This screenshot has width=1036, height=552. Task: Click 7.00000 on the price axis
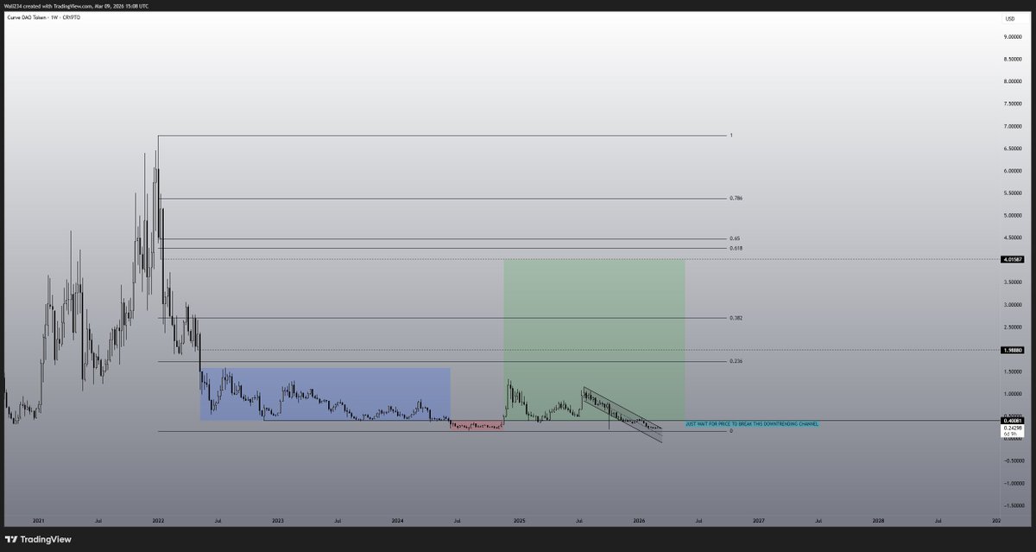click(1012, 126)
